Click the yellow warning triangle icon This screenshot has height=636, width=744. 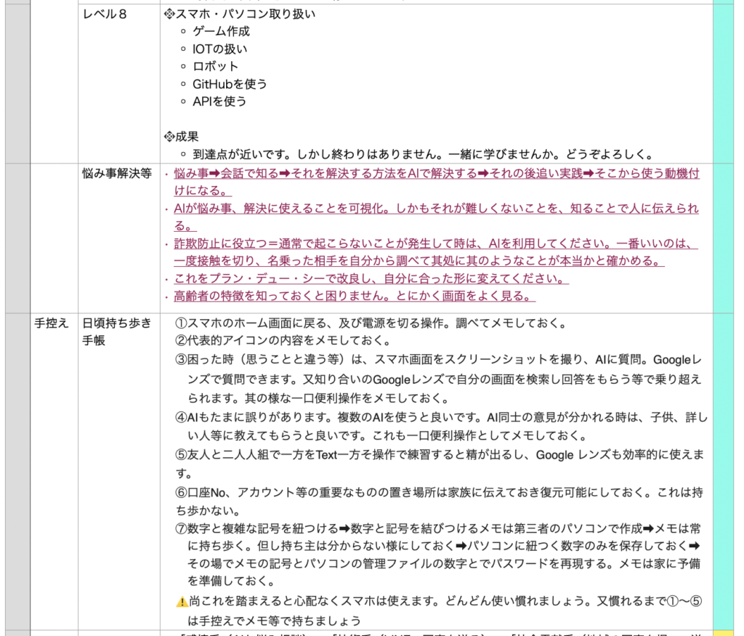[182, 603]
